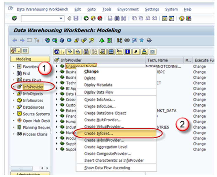Open the Environment menu

128,9
